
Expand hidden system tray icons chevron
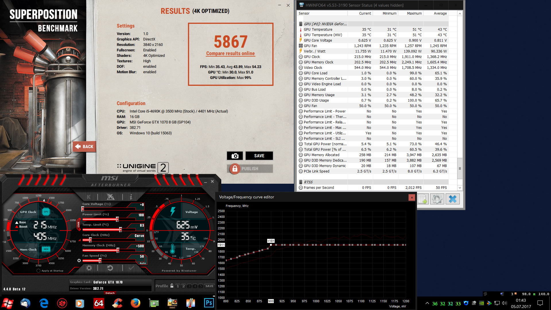point(427,303)
